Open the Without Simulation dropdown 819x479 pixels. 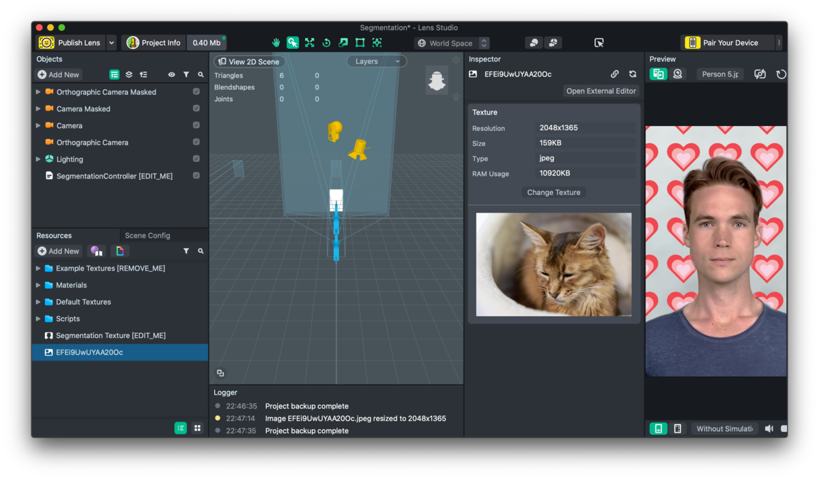tap(723, 429)
